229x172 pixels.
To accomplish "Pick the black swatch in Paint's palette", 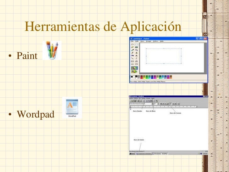I will click(x=137, y=76).
